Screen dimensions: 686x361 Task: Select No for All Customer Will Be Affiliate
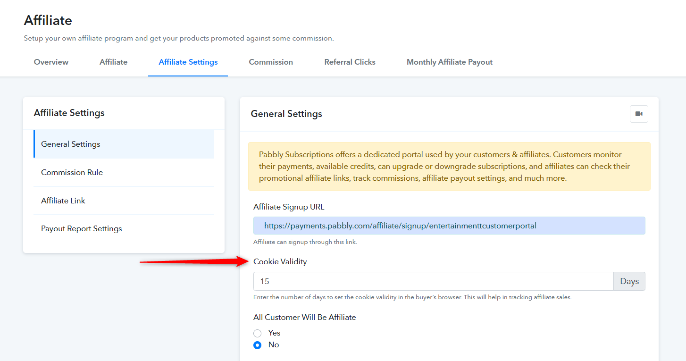(x=258, y=345)
